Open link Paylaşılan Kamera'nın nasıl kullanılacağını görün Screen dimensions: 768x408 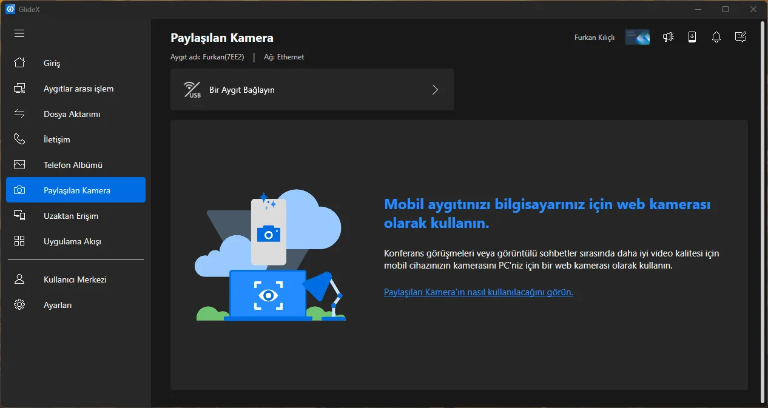point(479,292)
